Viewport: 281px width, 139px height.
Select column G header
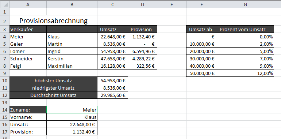click(x=245, y=5)
